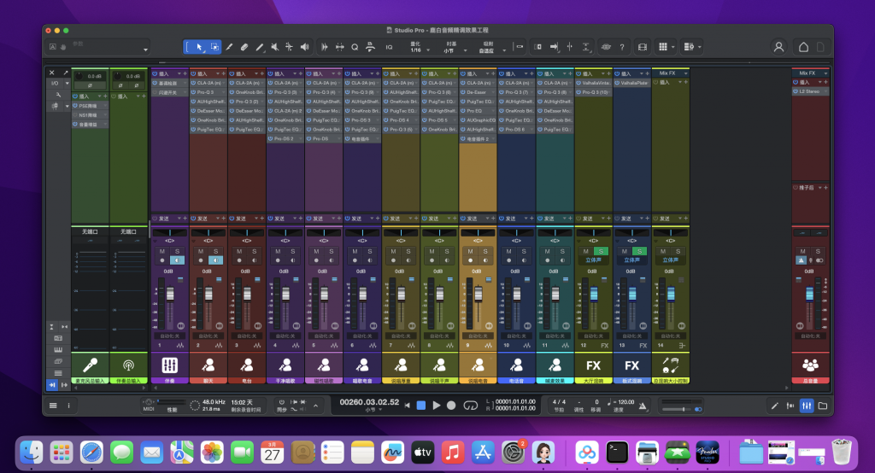Click the FX icon on 大厅混响 channel
Screen dimensions: 875x473
click(592, 365)
